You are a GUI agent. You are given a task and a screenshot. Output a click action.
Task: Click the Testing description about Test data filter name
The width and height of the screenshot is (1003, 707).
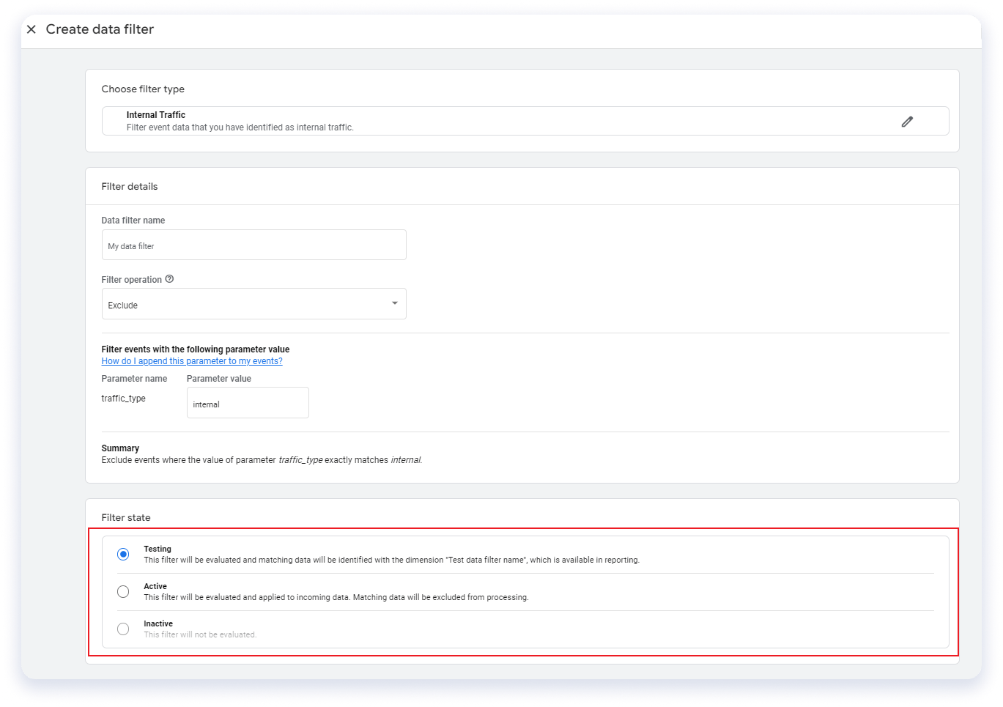pyautogui.click(x=391, y=560)
